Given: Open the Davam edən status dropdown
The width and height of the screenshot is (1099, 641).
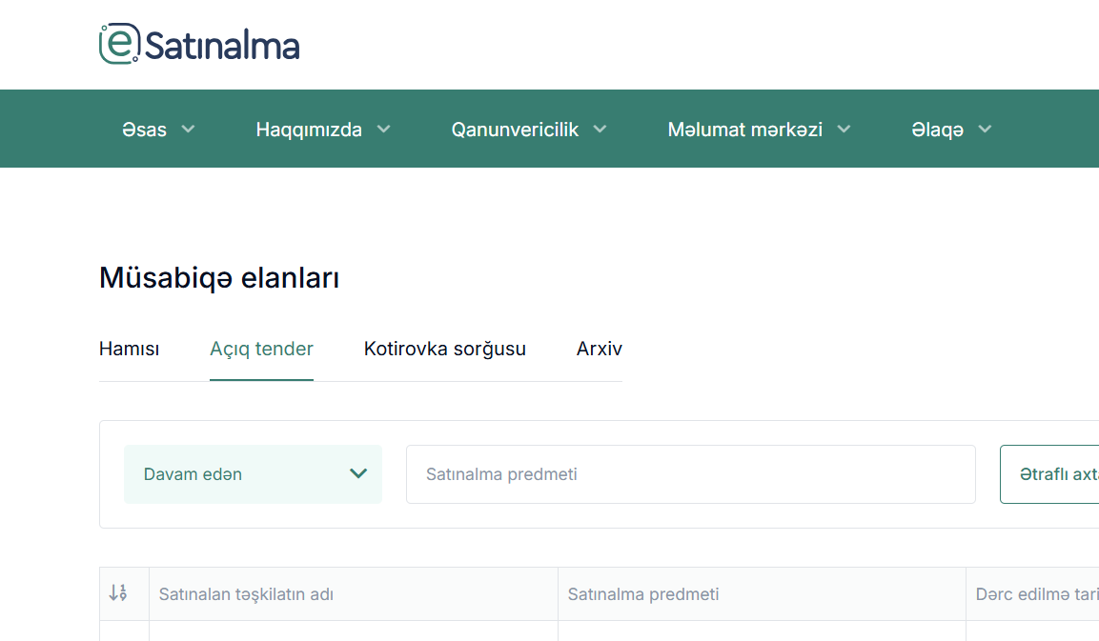Looking at the screenshot, I should tap(253, 474).
